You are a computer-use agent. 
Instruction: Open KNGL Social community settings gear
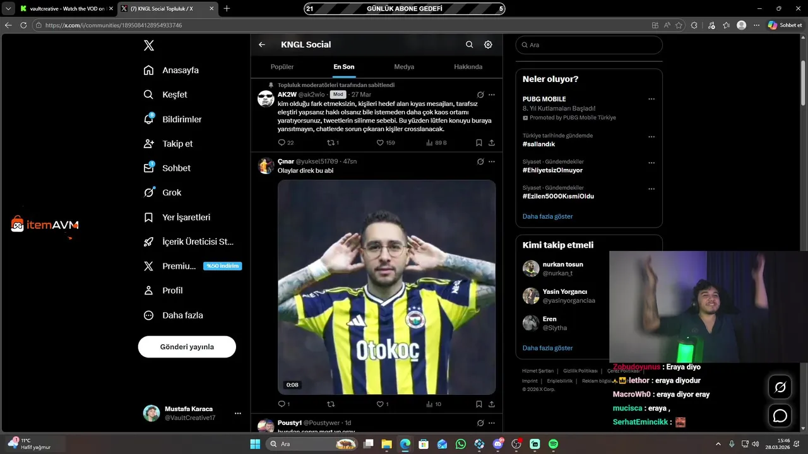488,45
